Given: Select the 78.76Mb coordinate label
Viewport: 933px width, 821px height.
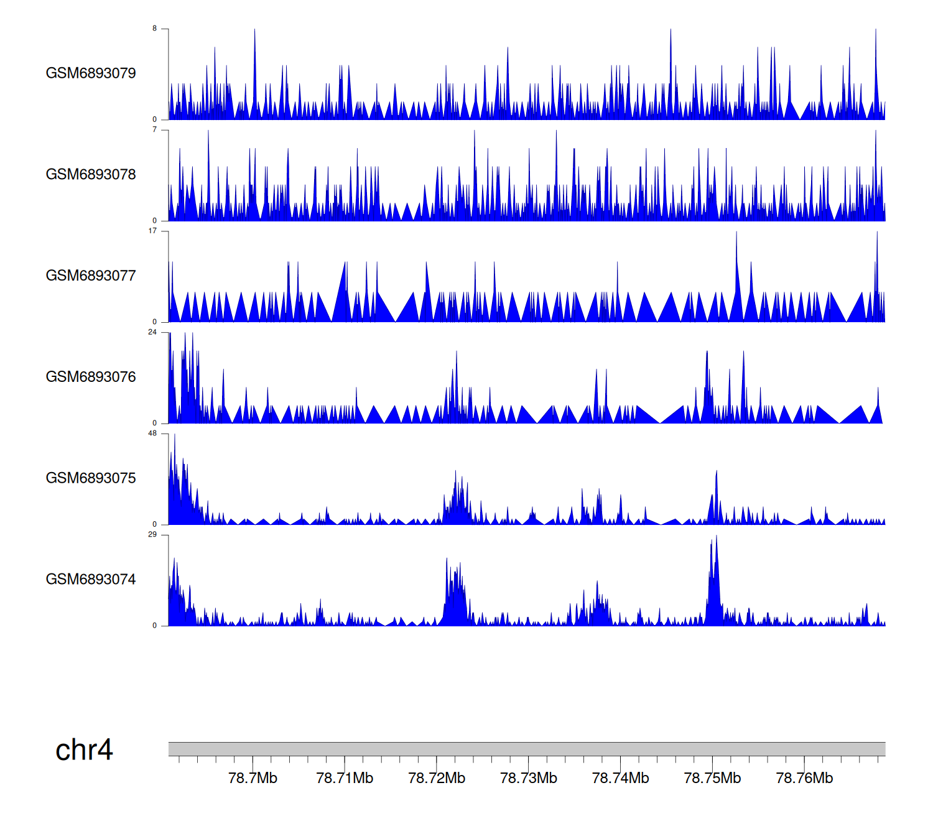Looking at the screenshot, I should pos(804,779).
